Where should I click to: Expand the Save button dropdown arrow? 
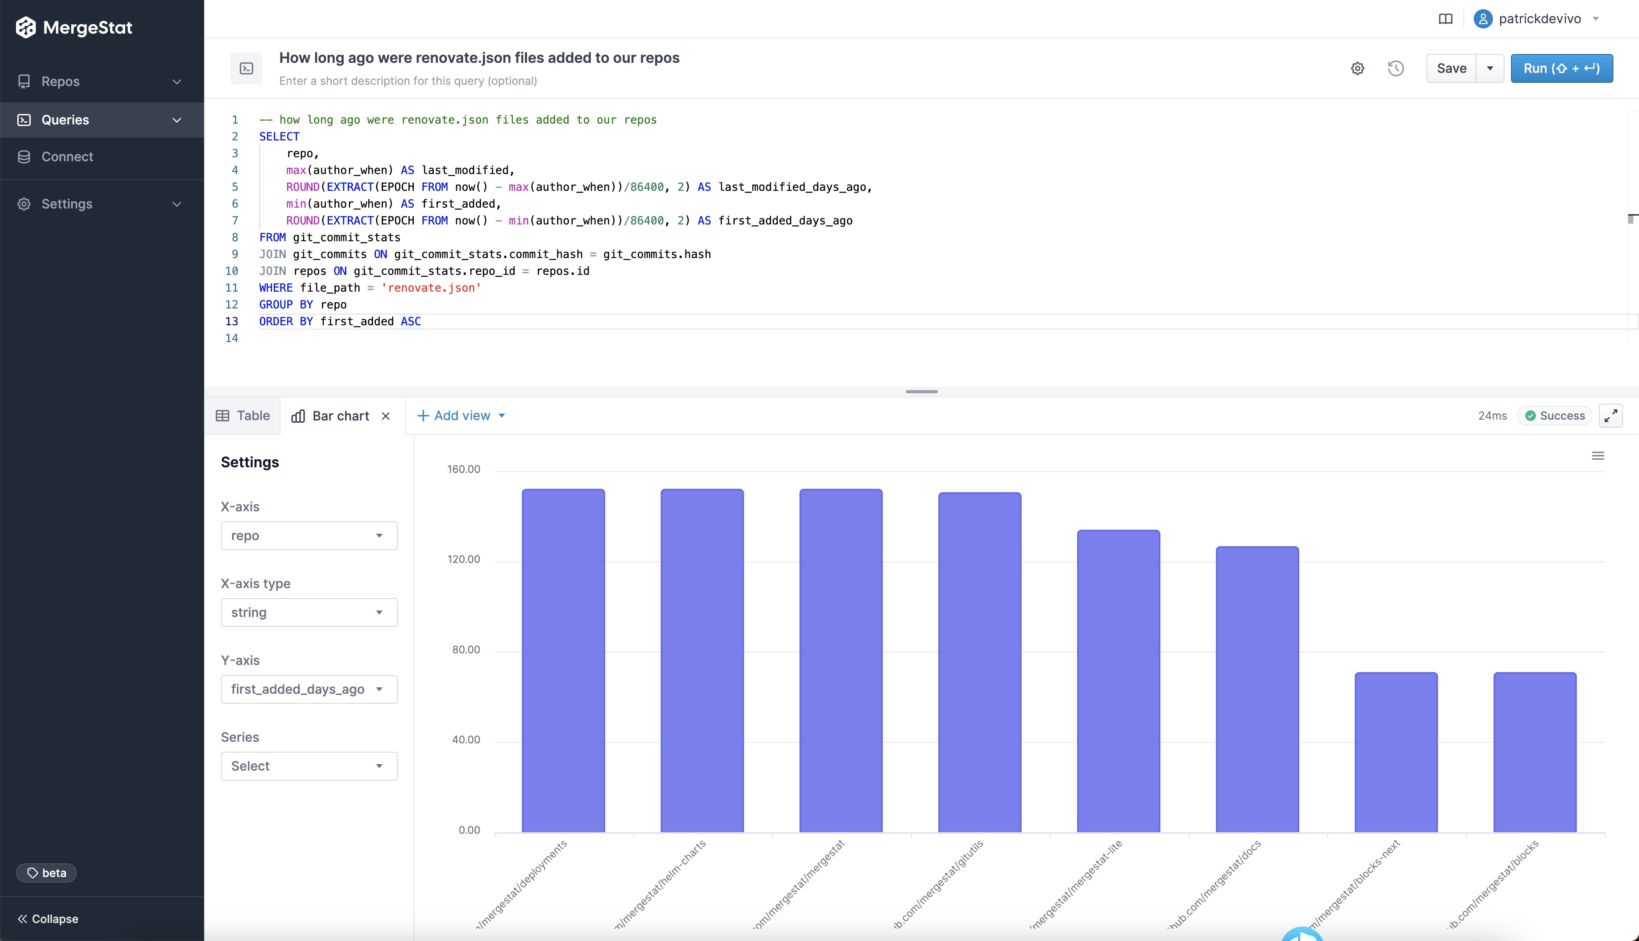coord(1490,68)
